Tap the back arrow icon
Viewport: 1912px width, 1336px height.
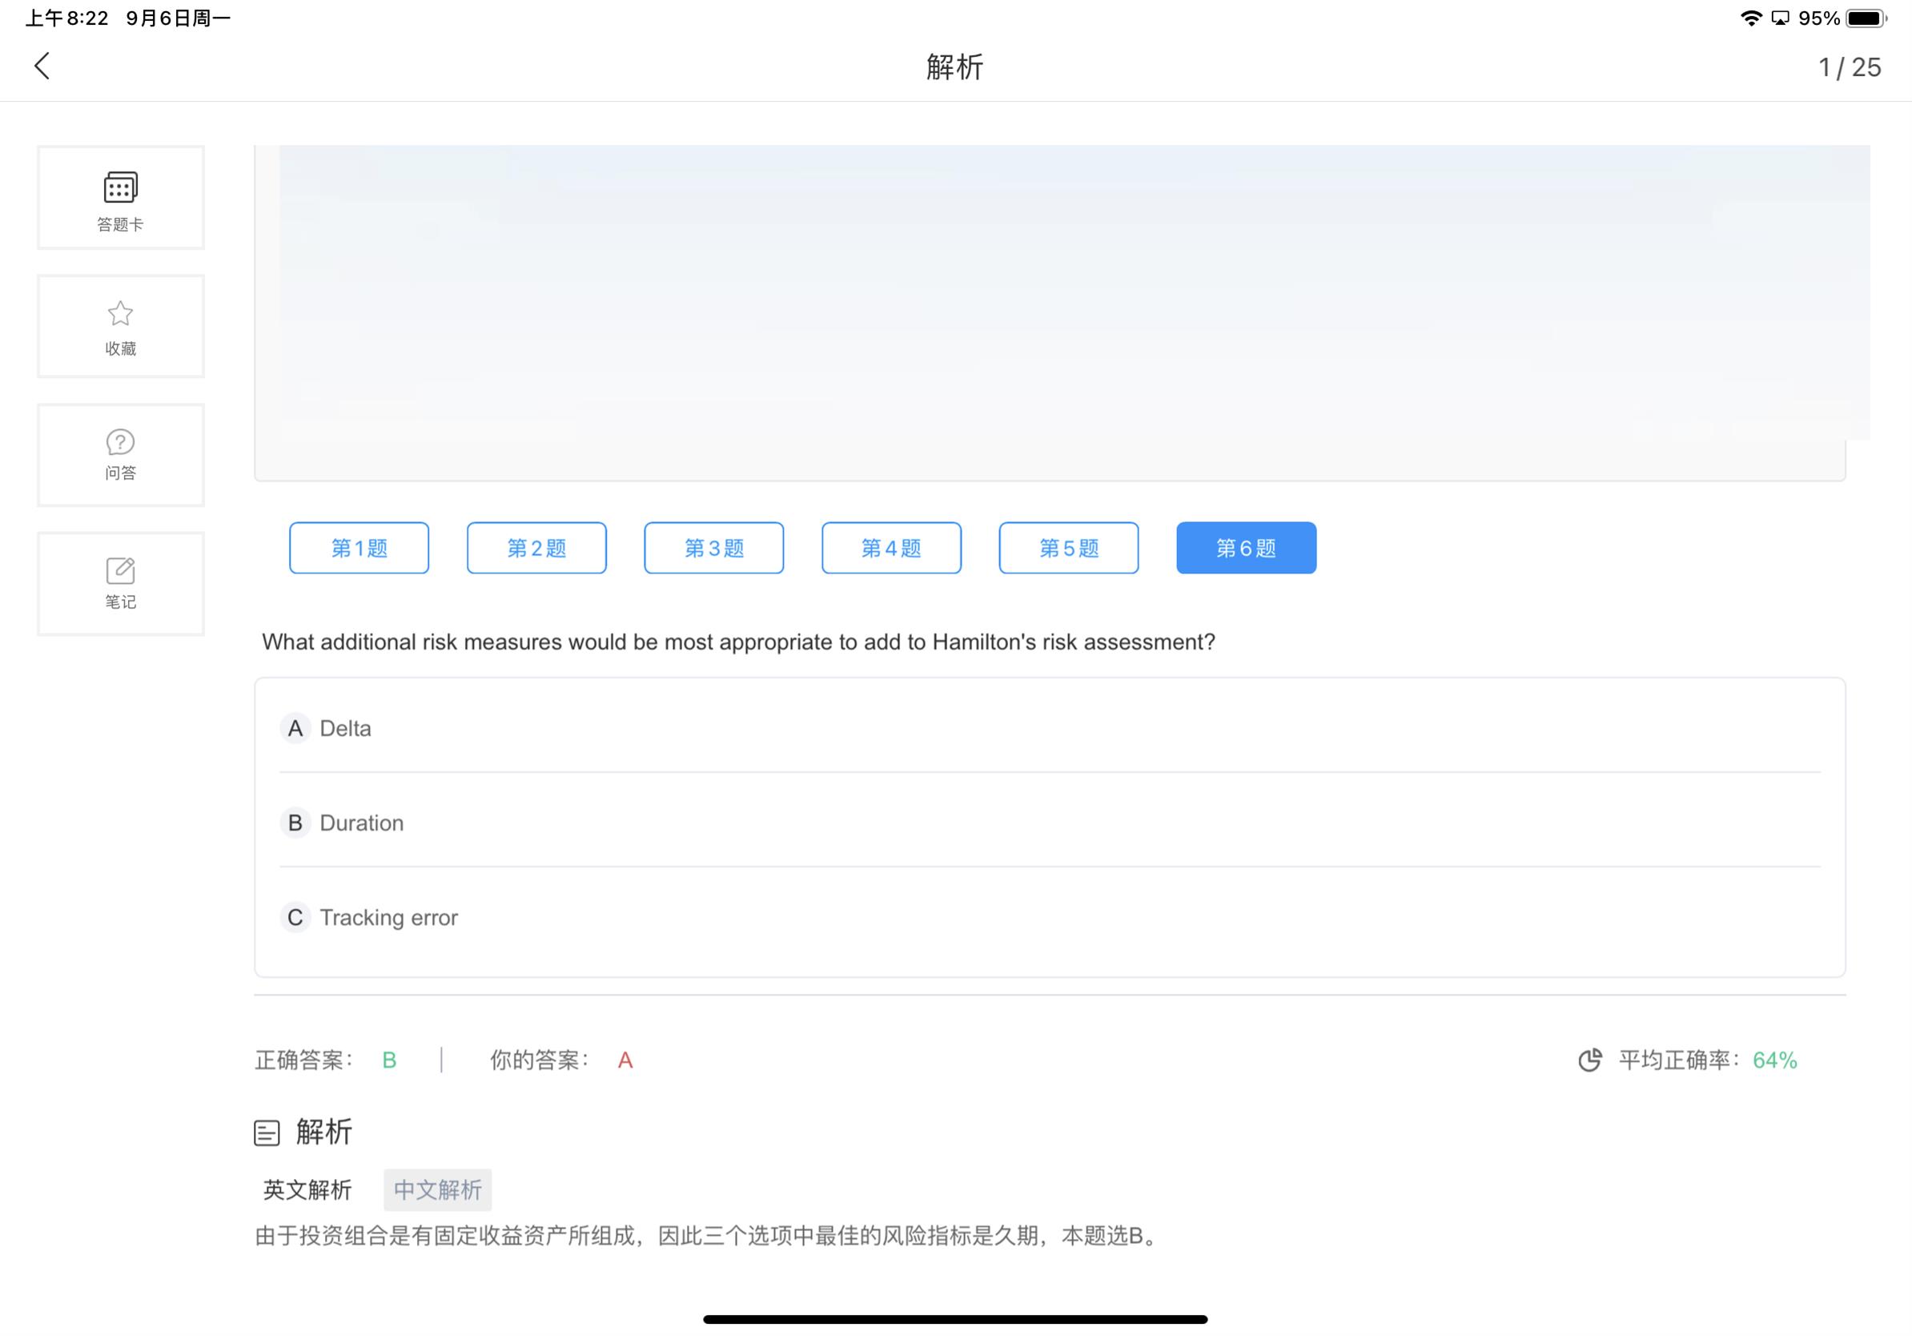pyautogui.click(x=42, y=66)
